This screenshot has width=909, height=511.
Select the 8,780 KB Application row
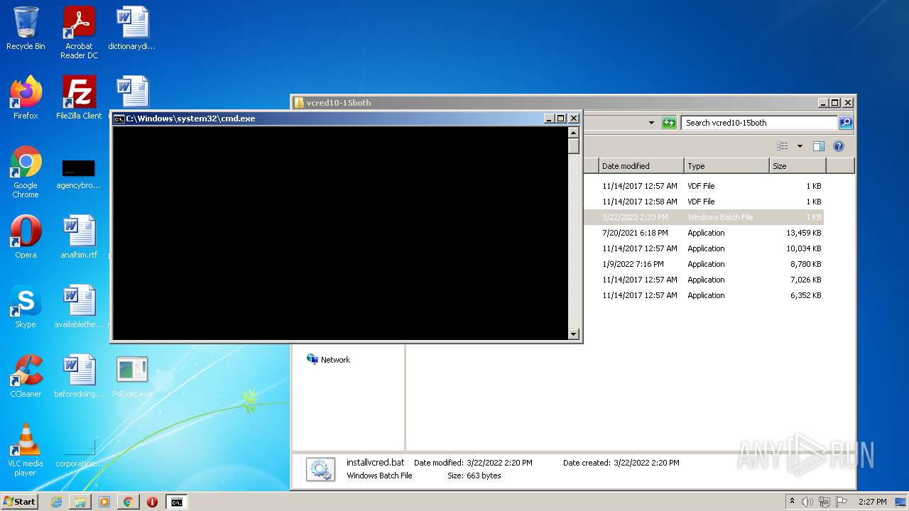click(703, 264)
